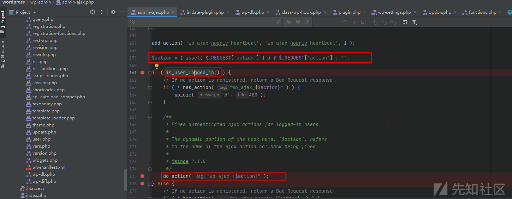
Task: Switch to the wp-db.php tab
Action: 252,12
